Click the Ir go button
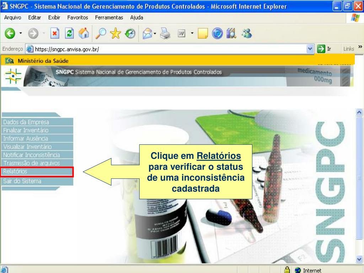Image resolution: width=364 pixels, height=273 pixels. pos(324,49)
